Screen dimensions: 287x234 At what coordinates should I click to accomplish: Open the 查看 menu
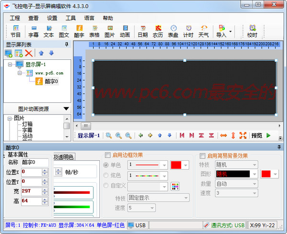pos(33,18)
